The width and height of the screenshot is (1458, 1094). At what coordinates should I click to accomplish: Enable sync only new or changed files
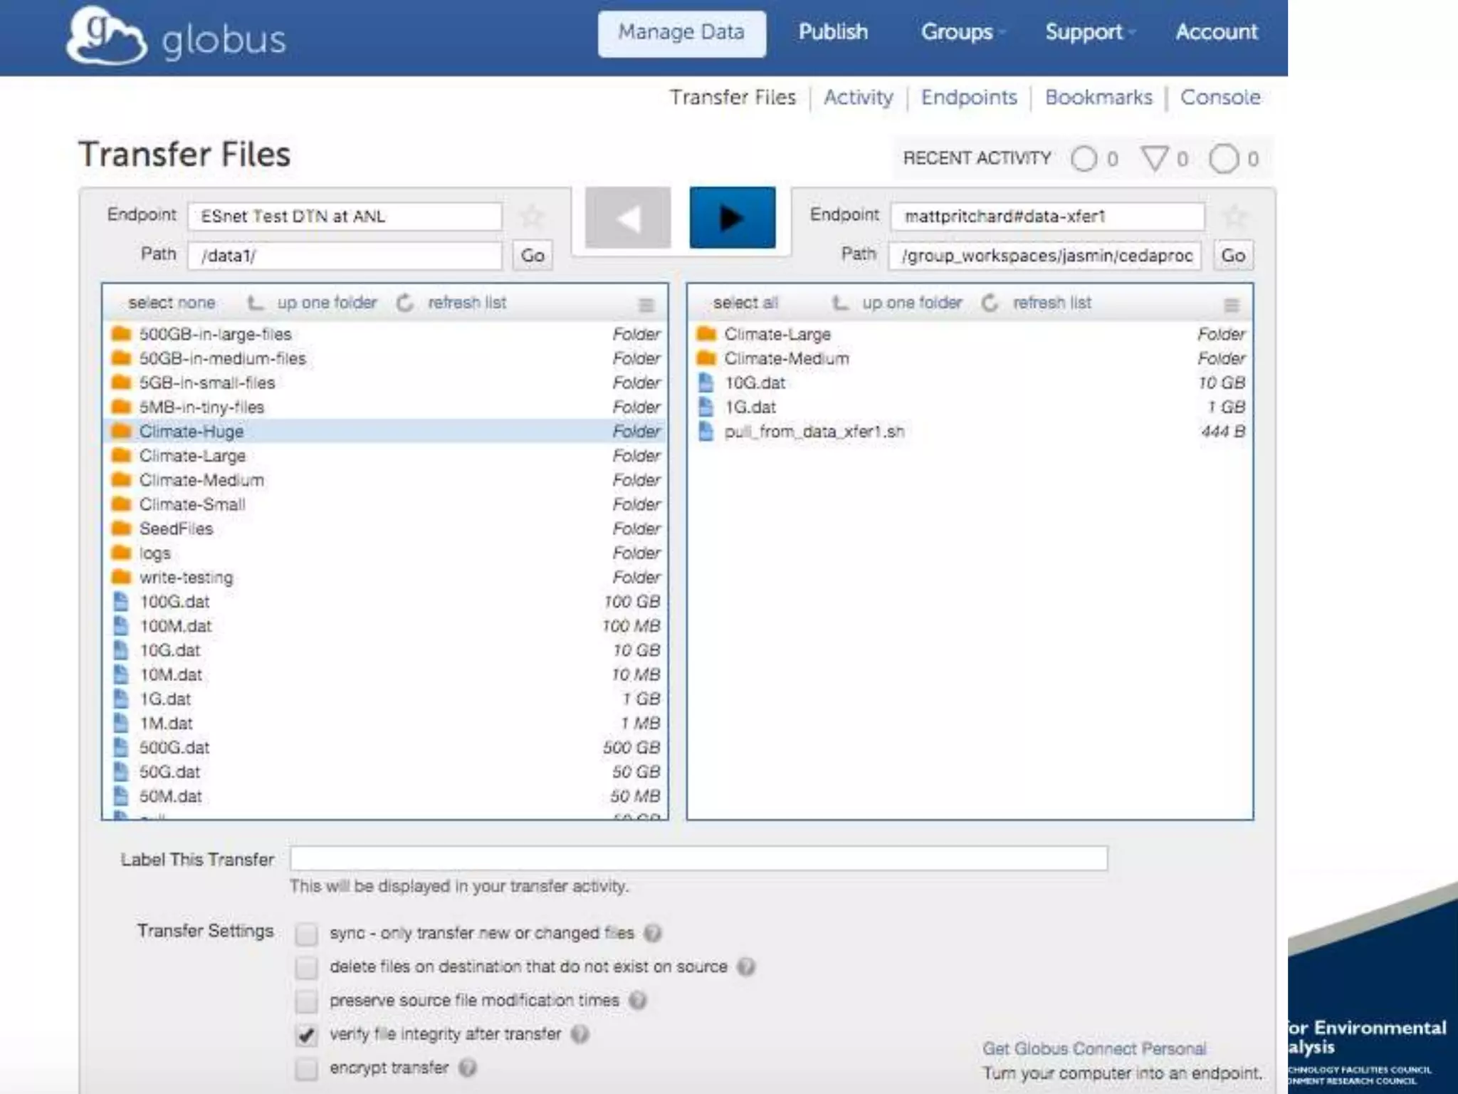point(306,934)
